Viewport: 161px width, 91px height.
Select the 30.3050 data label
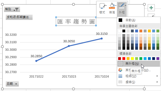click(x=69, y=41)
